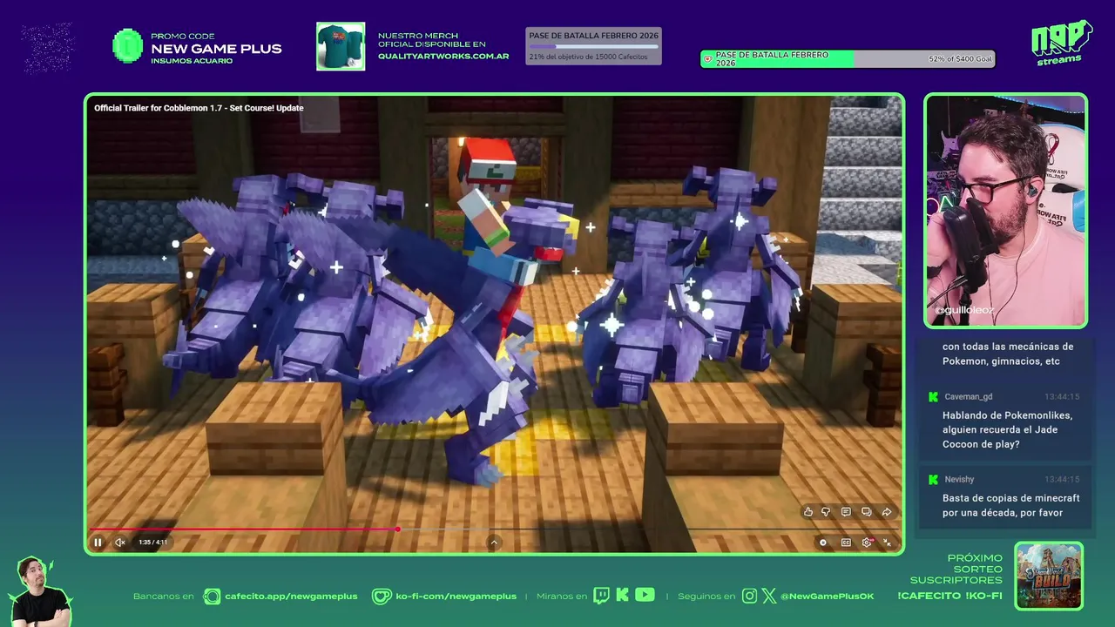Viewport: 1115px width, 627px height.
Task: Click the NGP streams logo
Action: [x=1061, y=42]
